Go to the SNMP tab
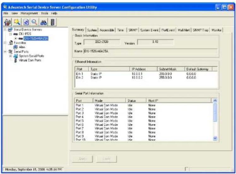This screenshot has width=236, height=174. point(133,30)
